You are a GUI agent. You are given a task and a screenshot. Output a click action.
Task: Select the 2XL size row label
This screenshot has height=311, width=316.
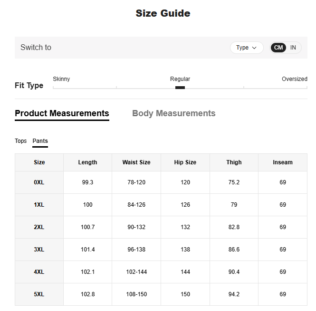(x=39, y=227)
